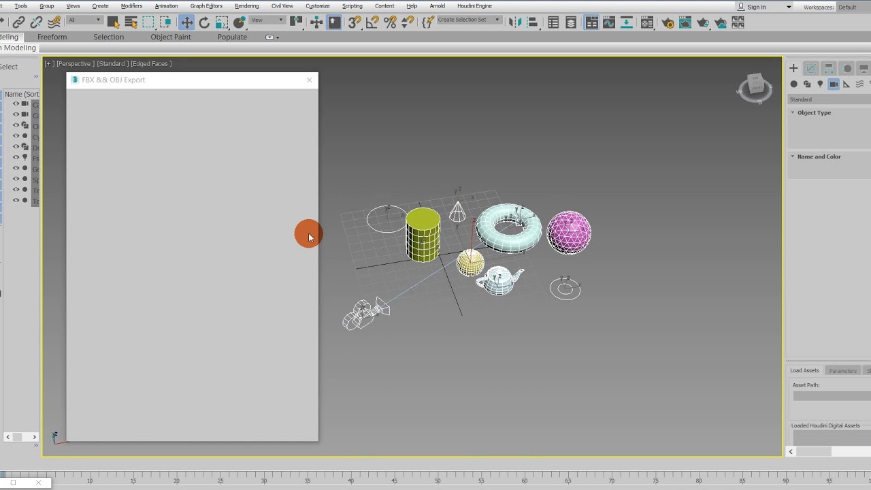Image resolution: width=871 pixels, height=490 pixels.
Task: Click the Select and Link tool
Action: 19,22
